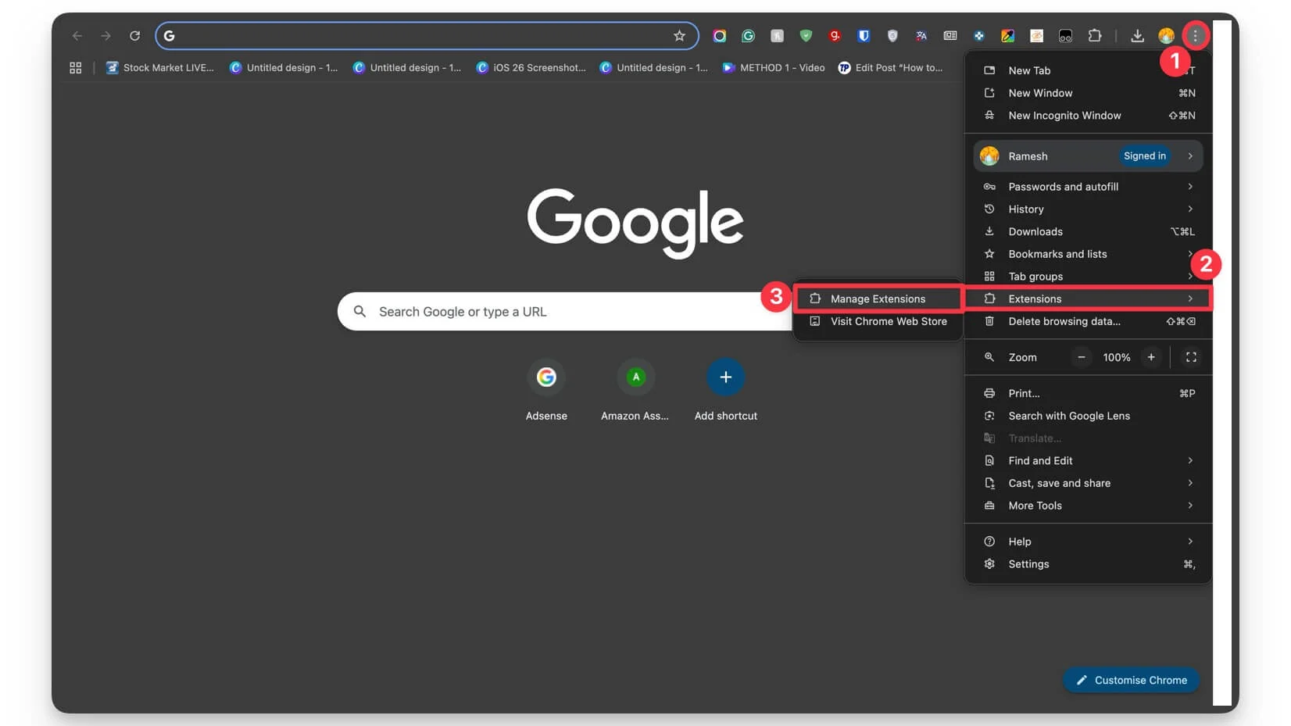1291x726 pixels.
Task: Click the Ramesh profile avatar icon
Action: 1167,36
